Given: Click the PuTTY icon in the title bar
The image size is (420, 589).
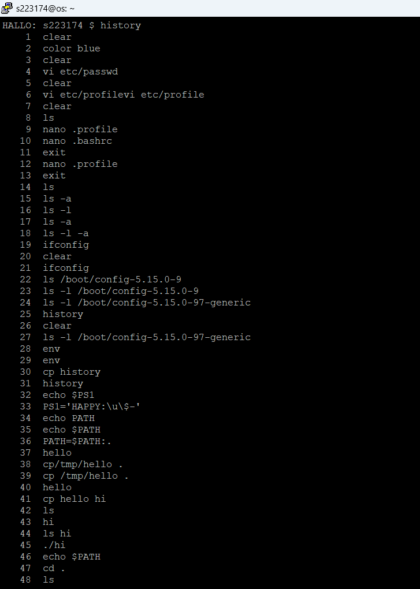Looking at the screenshot, I should click(8, 8).
